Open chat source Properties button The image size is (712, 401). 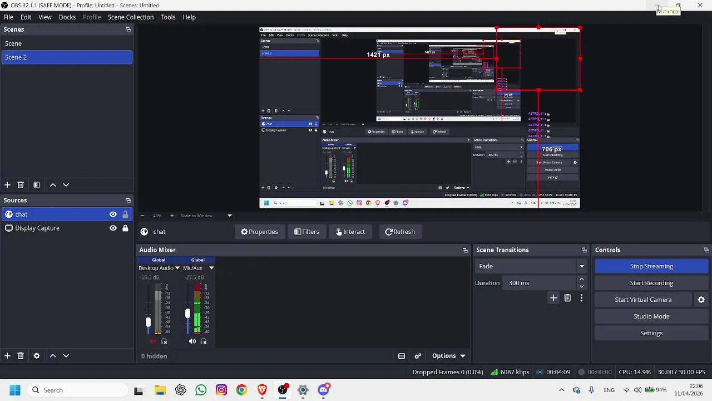click(259, 232)
